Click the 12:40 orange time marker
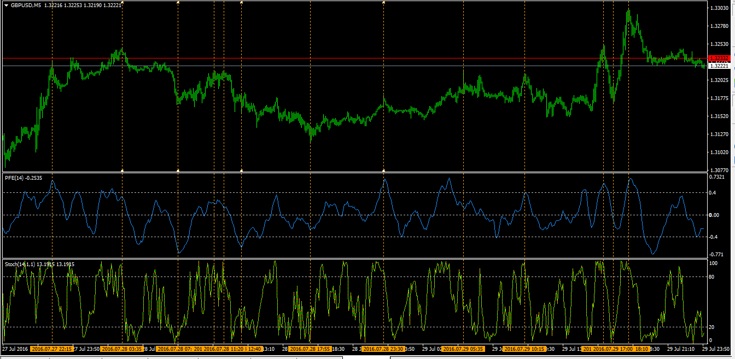The height and width of the screenshot is (359, 735). 254,349
